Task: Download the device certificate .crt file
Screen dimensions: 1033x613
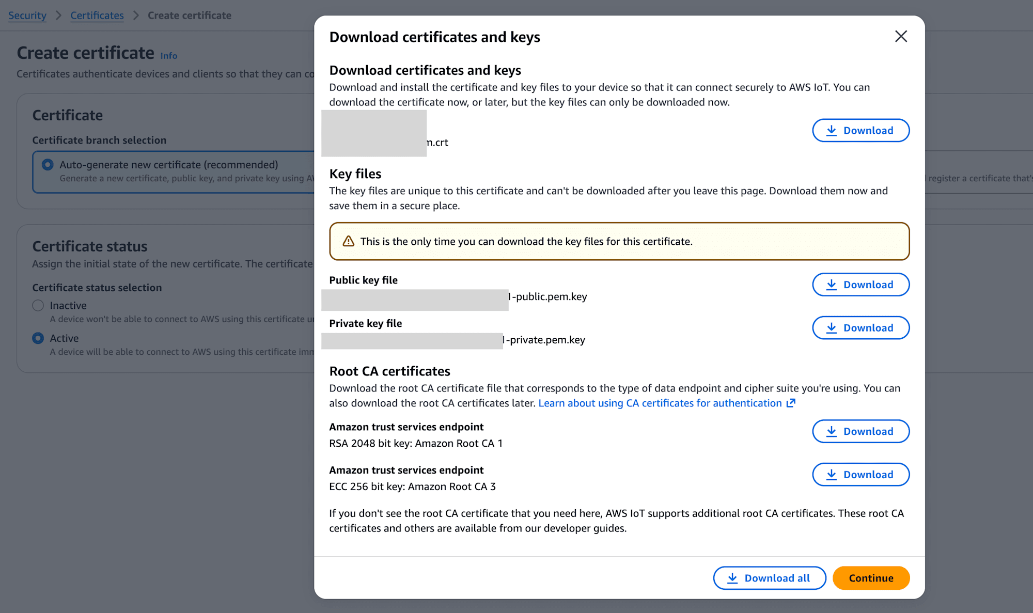Action: pyautogui.click(x=860, y=131)
